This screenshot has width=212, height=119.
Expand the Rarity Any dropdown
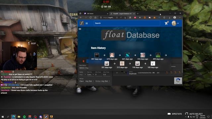pyautogui.click(x=82, y=74)
